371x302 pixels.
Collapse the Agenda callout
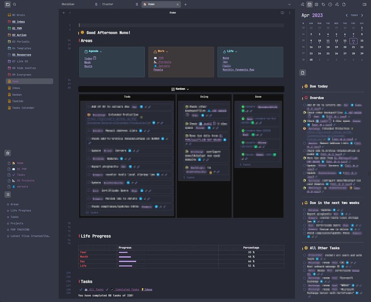101,51
